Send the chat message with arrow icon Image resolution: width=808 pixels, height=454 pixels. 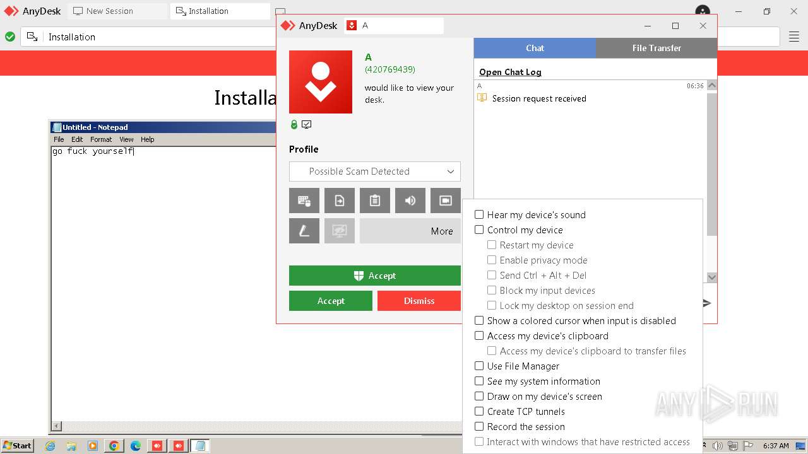(707, 303)
